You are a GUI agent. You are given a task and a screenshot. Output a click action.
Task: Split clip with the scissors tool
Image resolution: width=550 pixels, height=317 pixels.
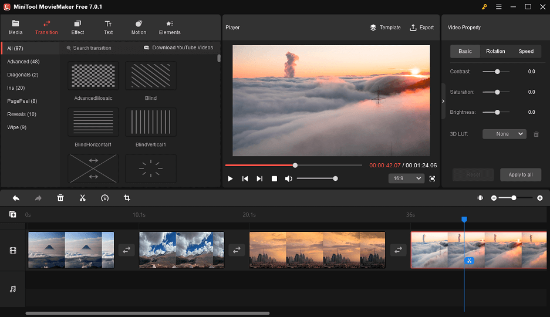click(x=82, y=198)
